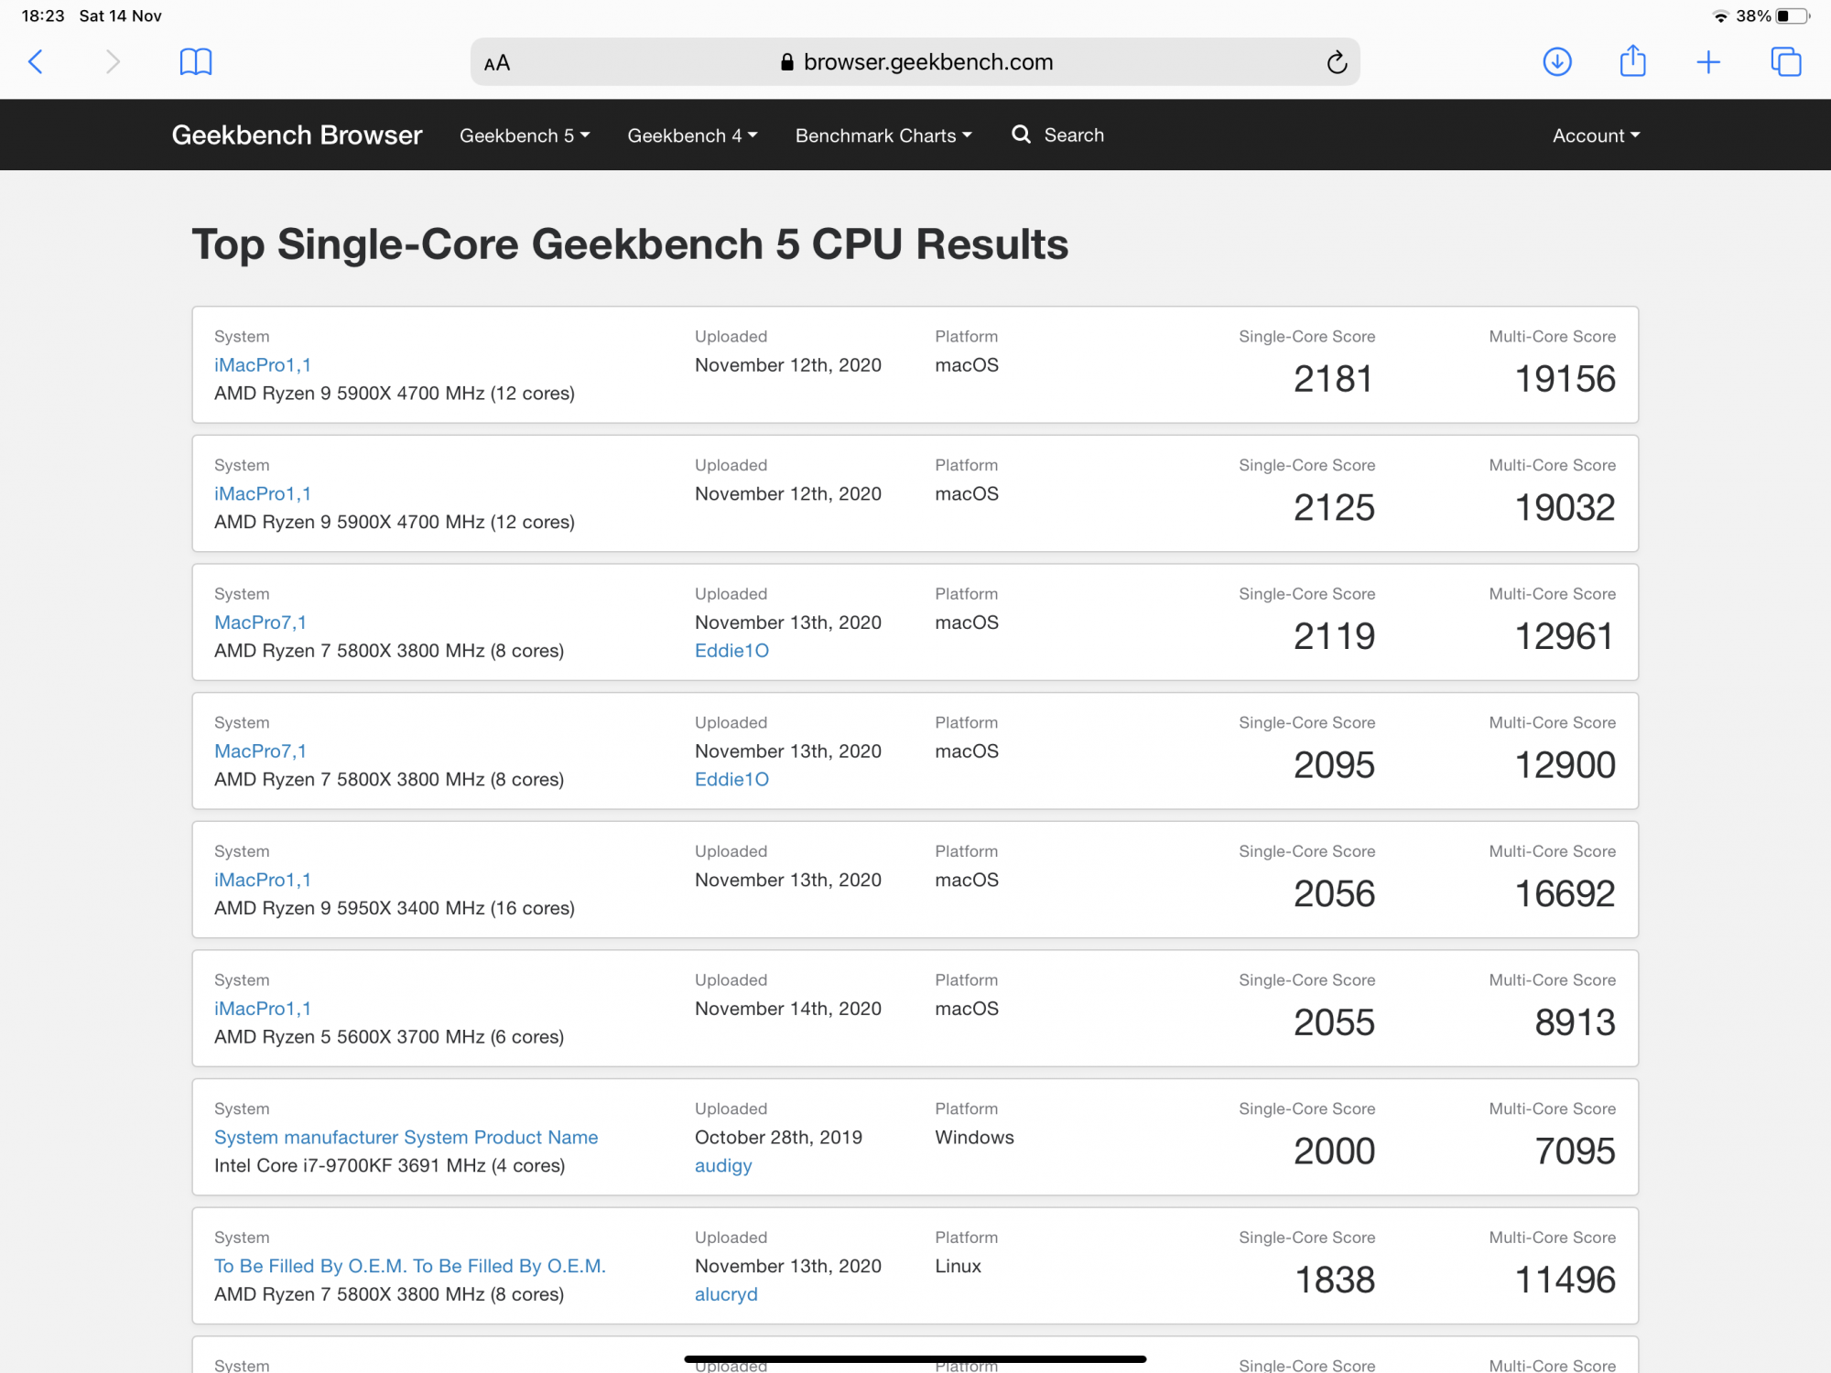
Task: Tap the search magnifier icon in the navbar
Action: tap(1021, 135)
